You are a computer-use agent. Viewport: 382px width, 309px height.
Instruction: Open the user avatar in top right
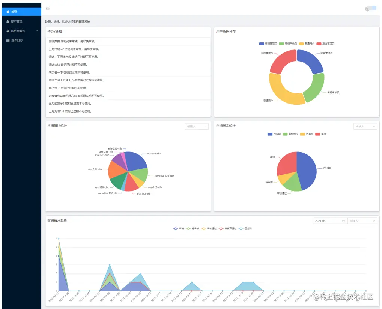[367, 9]
